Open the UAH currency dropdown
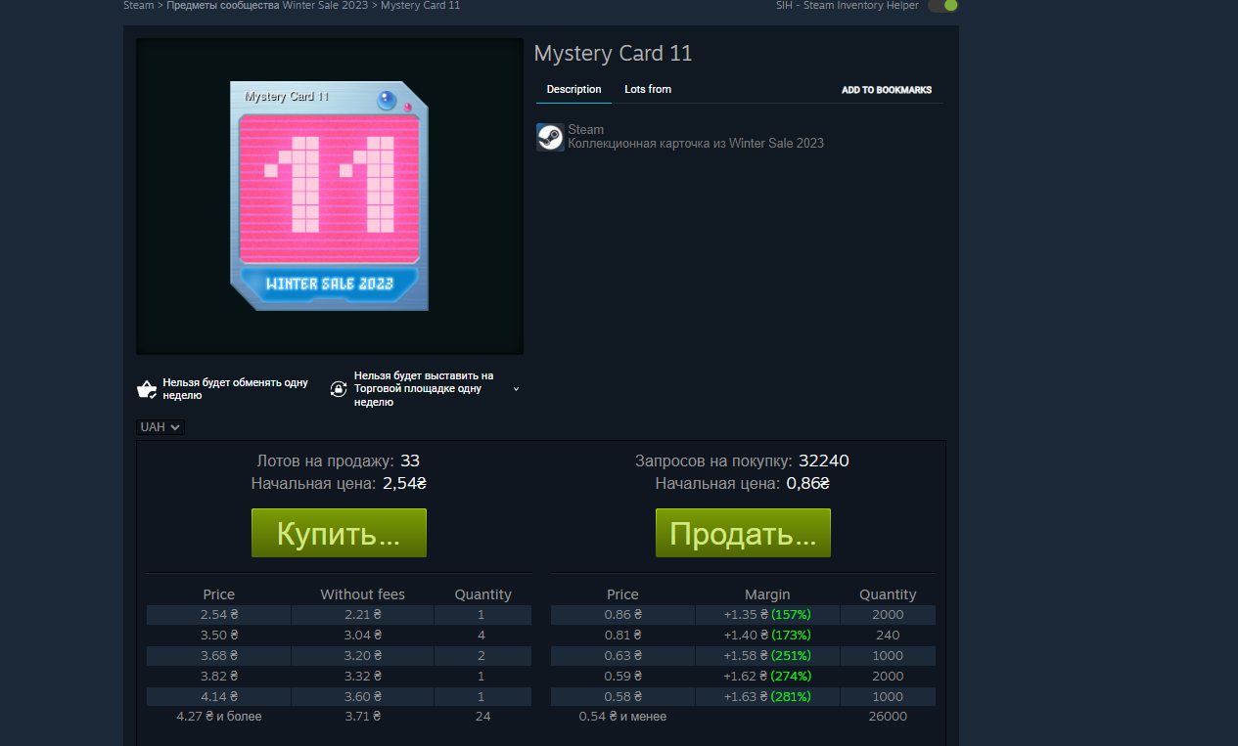 (x=160, y=427)
